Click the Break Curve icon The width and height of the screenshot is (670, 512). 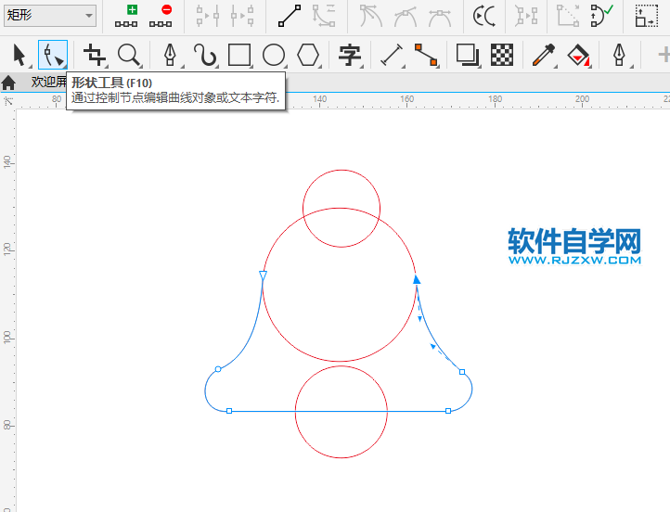(242, 16)
